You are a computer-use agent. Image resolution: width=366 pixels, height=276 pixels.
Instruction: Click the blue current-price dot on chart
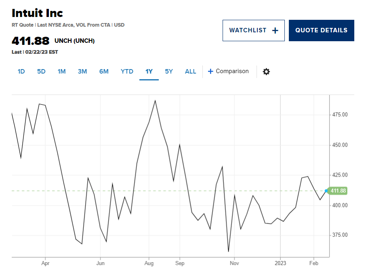coord(326,191)
